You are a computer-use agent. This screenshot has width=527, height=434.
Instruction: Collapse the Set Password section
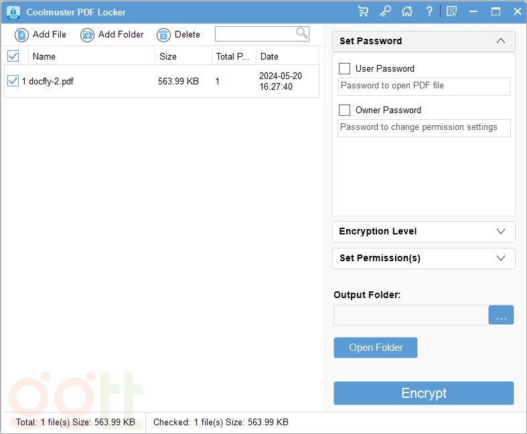[x=500, y=41]
